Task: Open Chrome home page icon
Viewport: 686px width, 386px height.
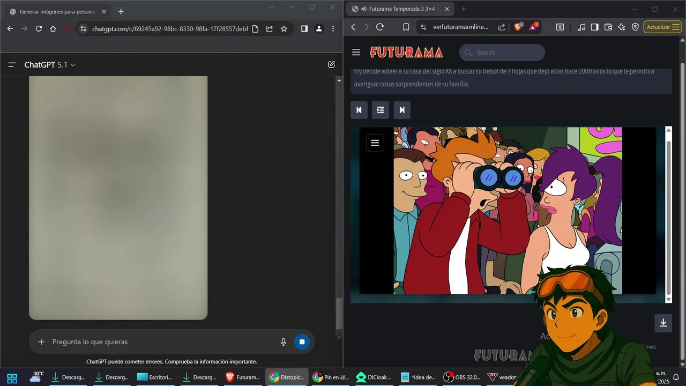Action: click(x=53, y=29)
